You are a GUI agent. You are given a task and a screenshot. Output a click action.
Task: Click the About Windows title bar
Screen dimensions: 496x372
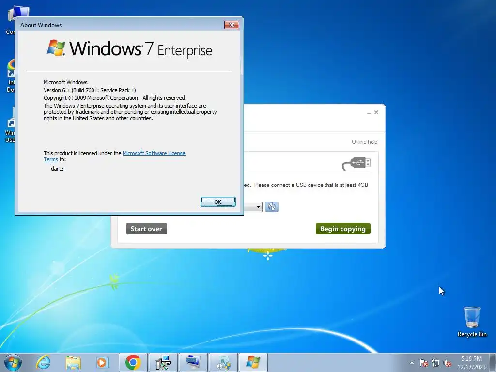pyautogui.click(x=120, y=25)
